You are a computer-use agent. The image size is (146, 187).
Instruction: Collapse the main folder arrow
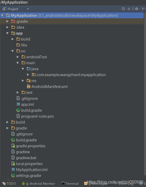click(x=18, y=63)
